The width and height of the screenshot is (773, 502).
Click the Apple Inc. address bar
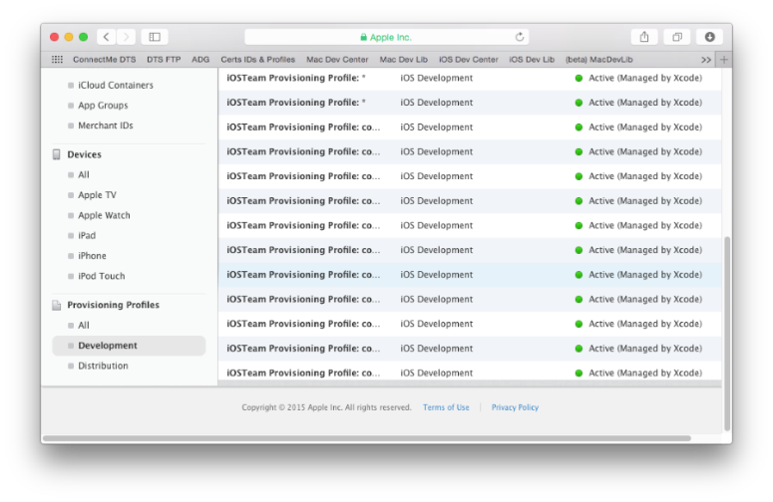(x=389, y=37)
